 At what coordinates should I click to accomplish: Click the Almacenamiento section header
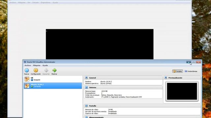click(142, 117)
